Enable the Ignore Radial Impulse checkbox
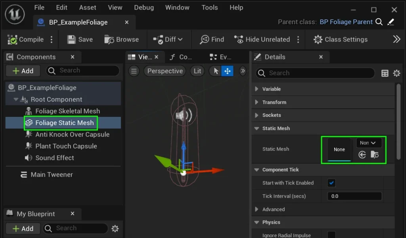 point(331,235)
